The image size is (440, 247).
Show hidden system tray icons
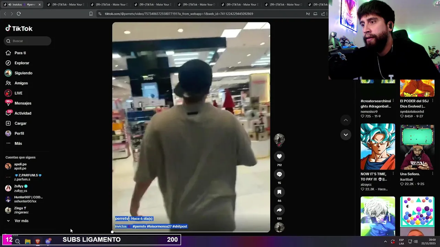pos(385,242)
